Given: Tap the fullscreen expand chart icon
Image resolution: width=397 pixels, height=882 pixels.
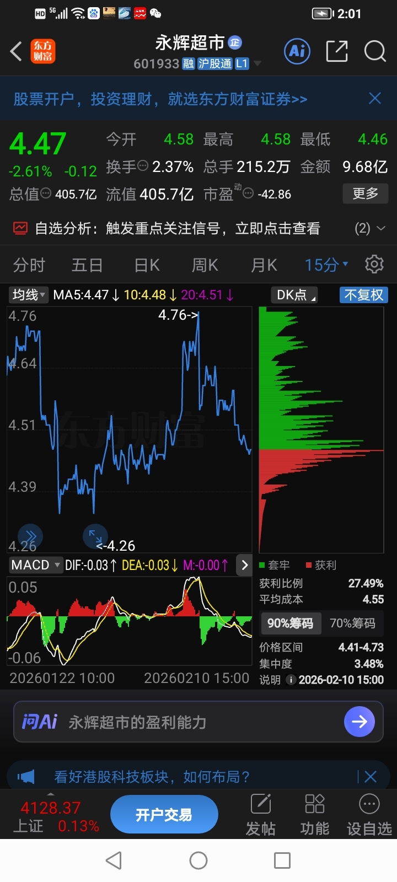Looking at the screenshot, I should pos(95,536).
